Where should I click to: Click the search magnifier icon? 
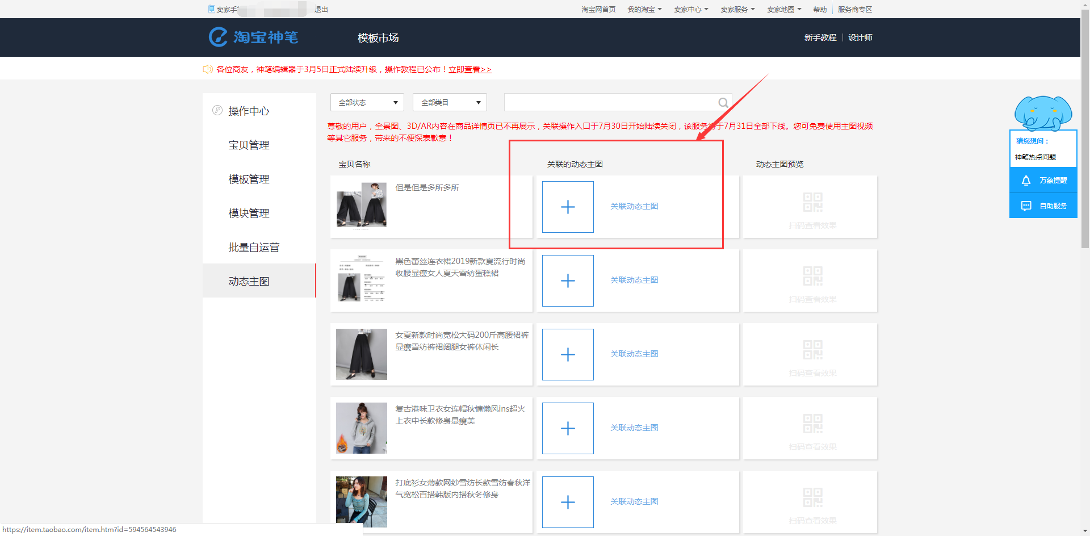coord(723,103)
